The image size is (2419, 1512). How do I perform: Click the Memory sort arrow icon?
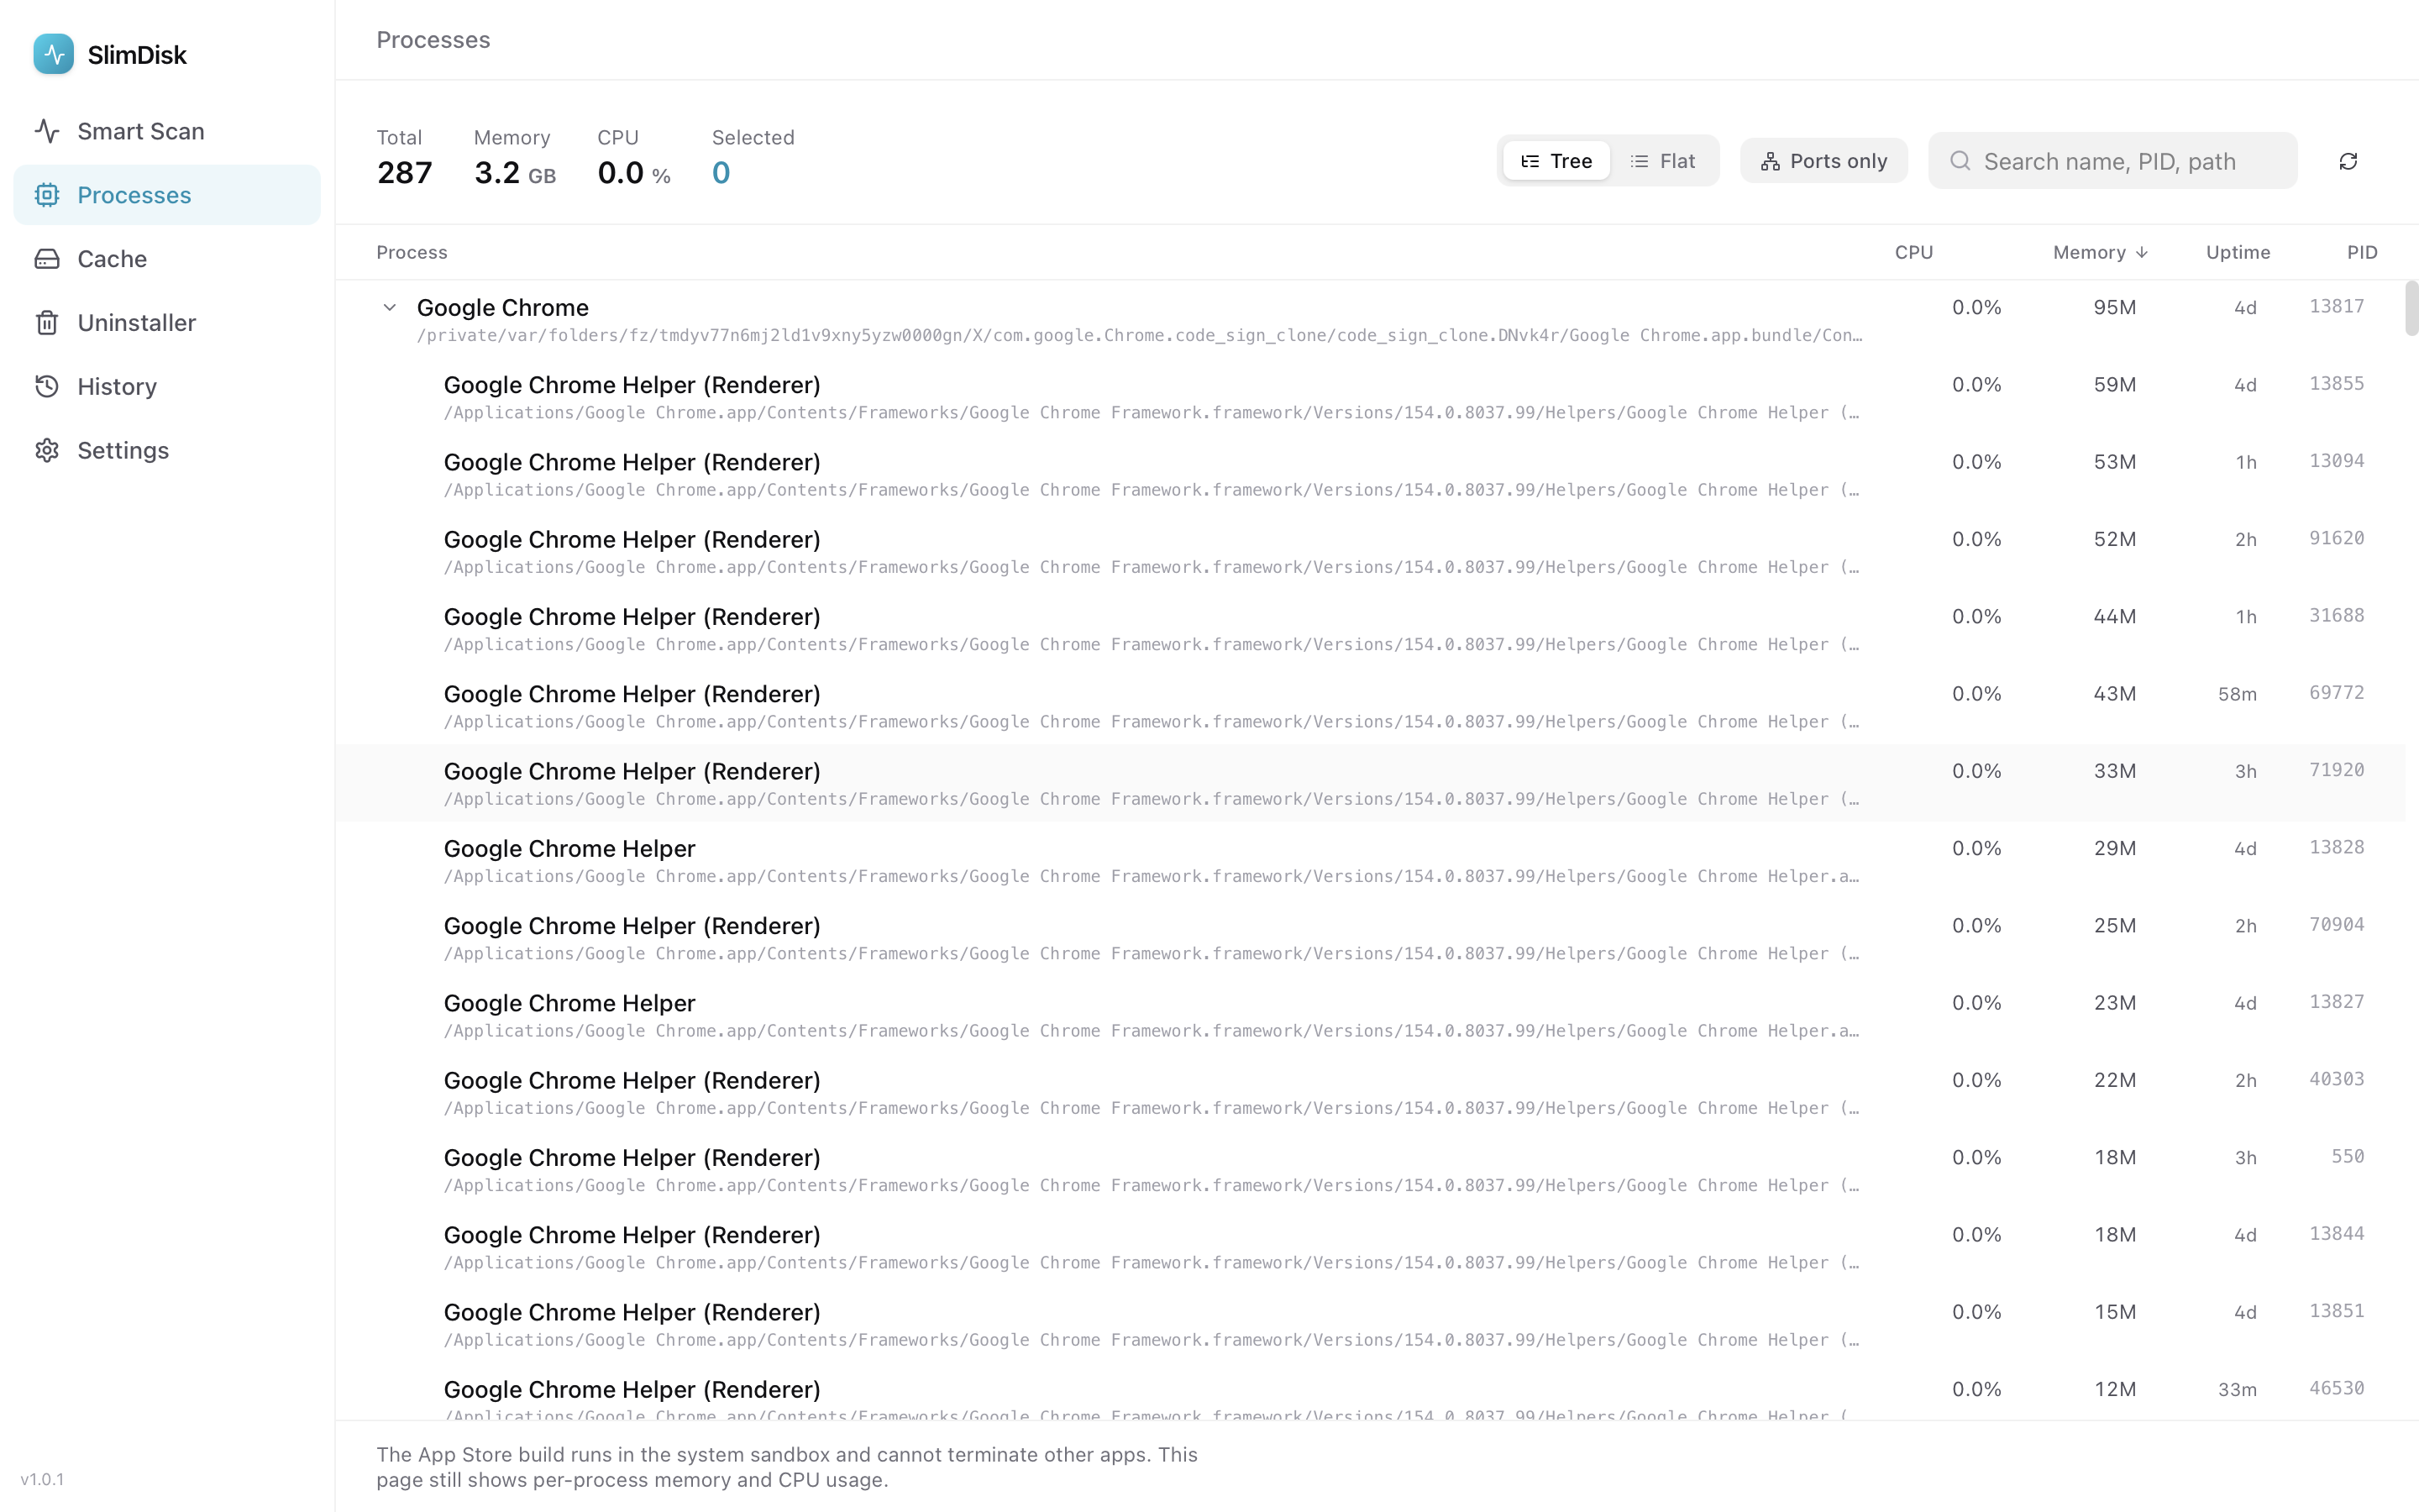coord(2141,253)
